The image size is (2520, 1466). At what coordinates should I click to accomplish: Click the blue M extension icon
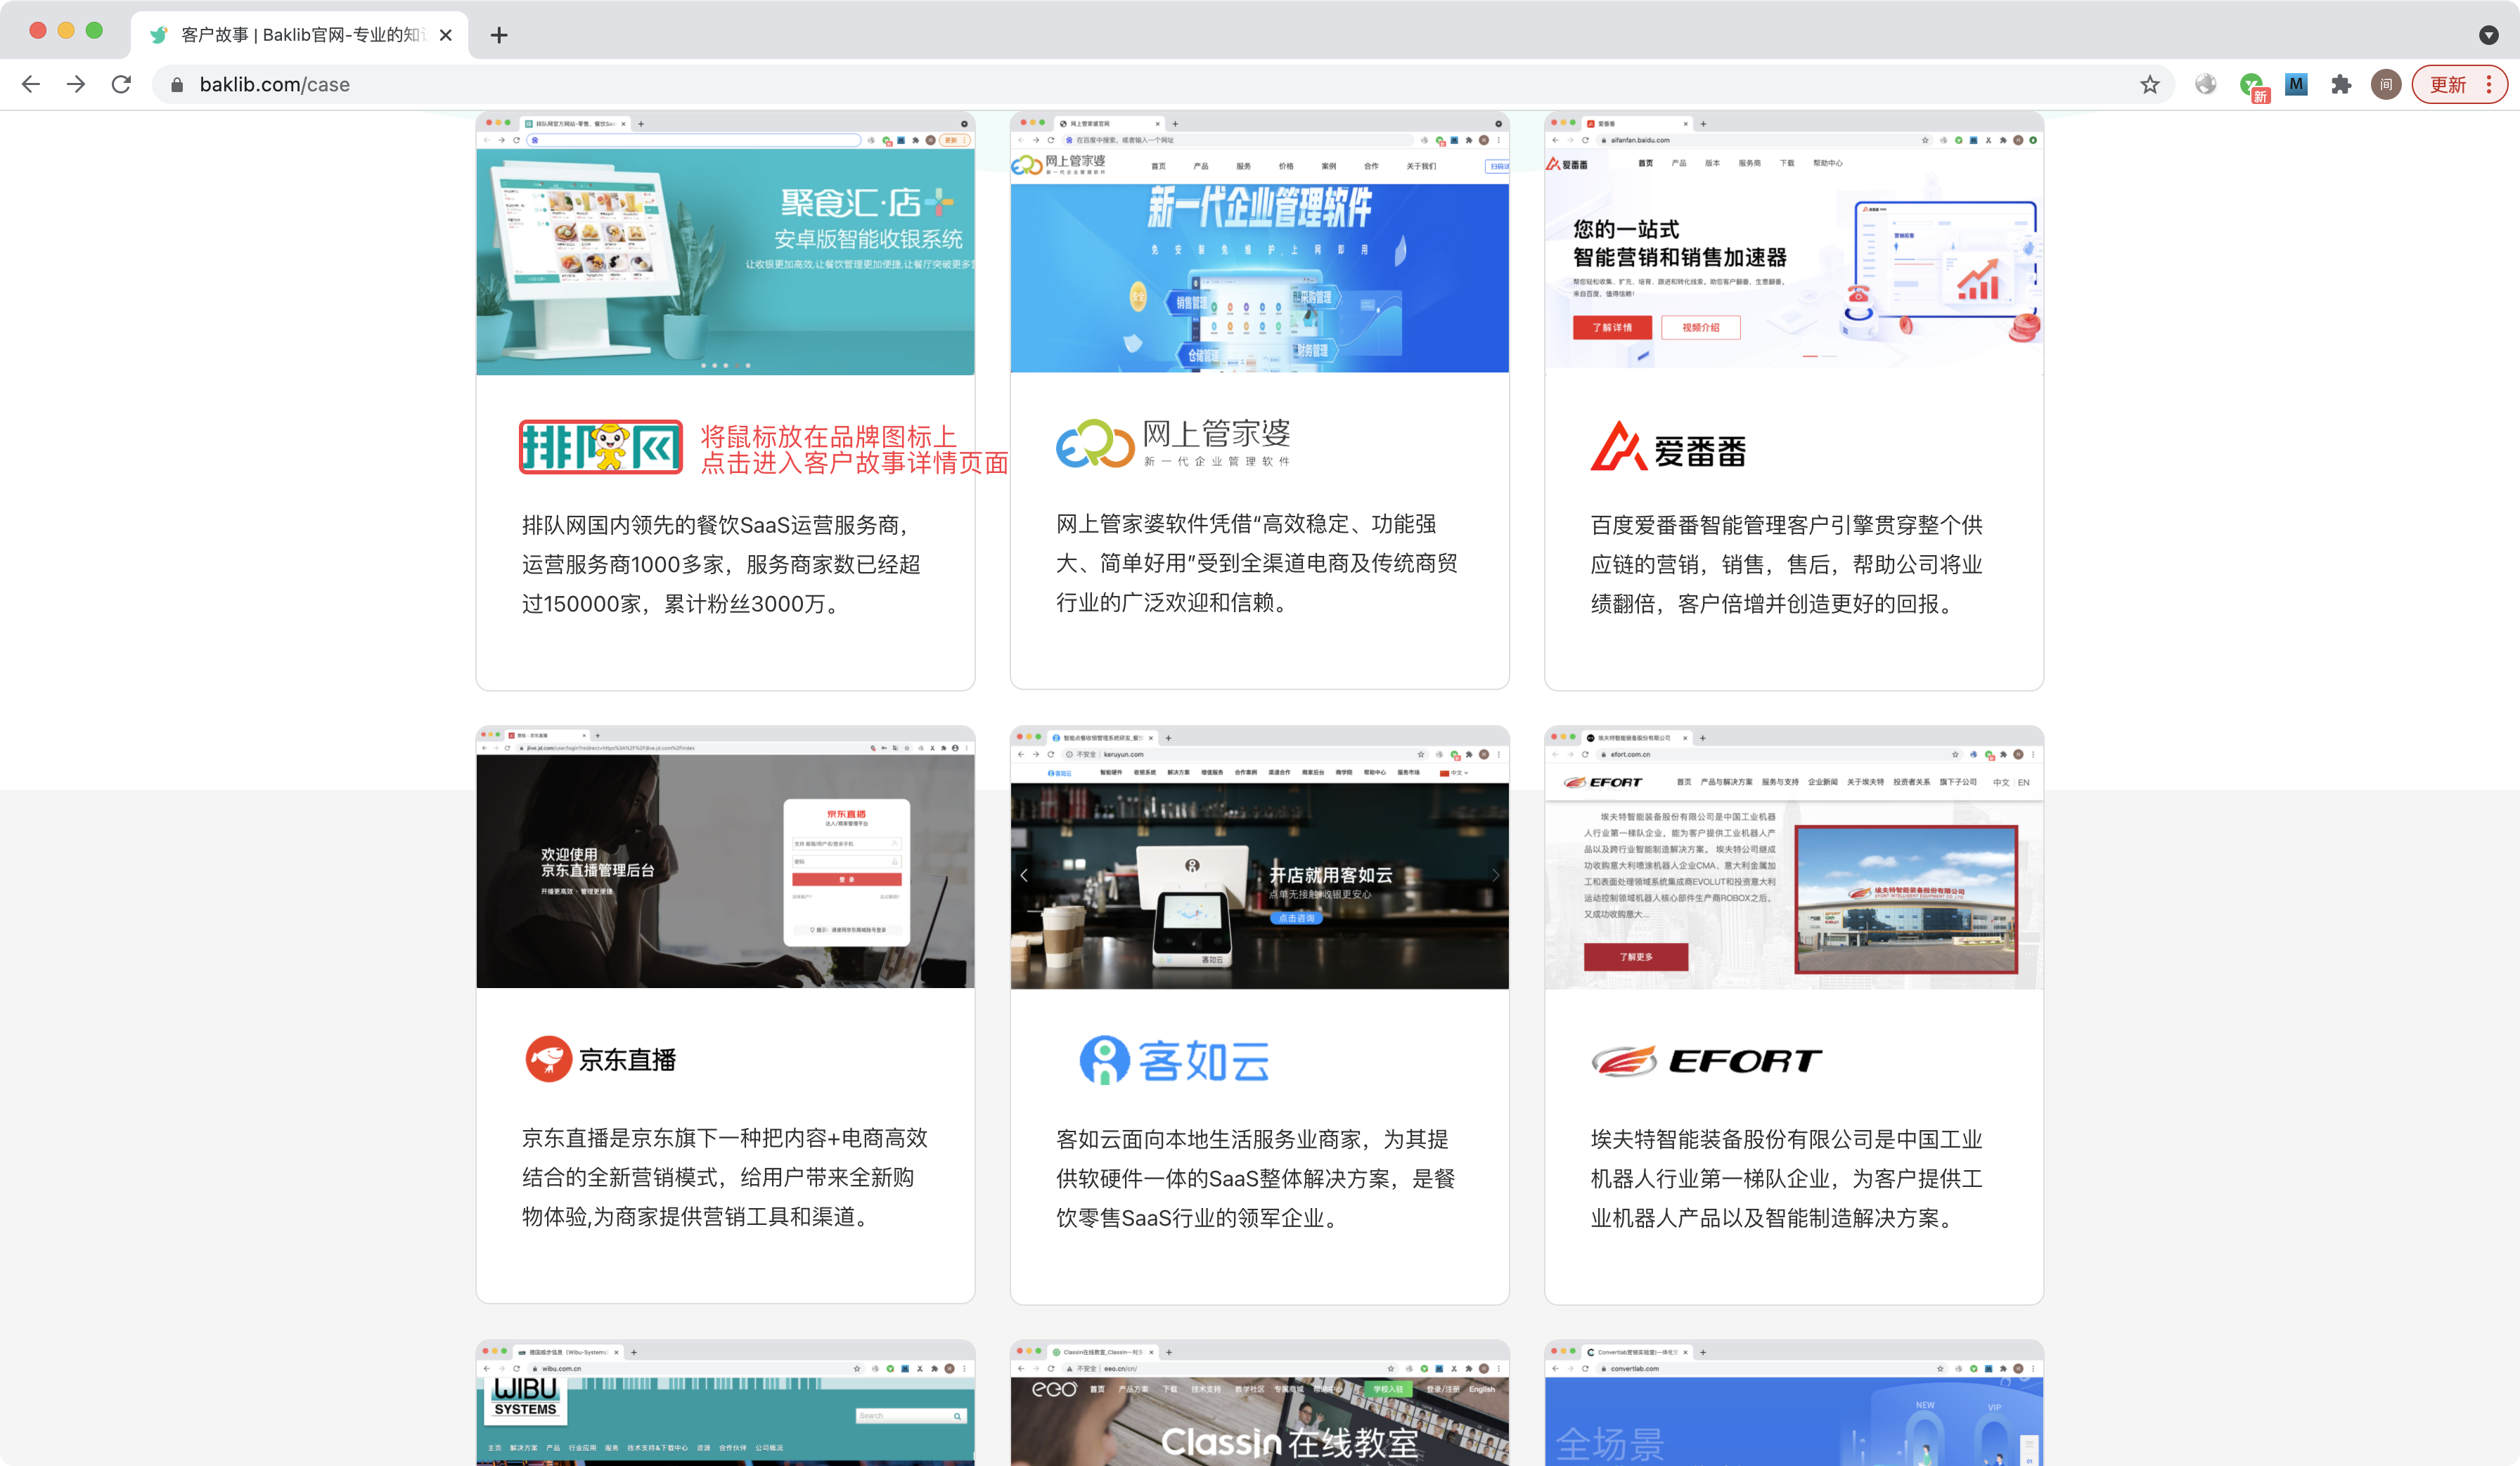tap(2296, 85)
